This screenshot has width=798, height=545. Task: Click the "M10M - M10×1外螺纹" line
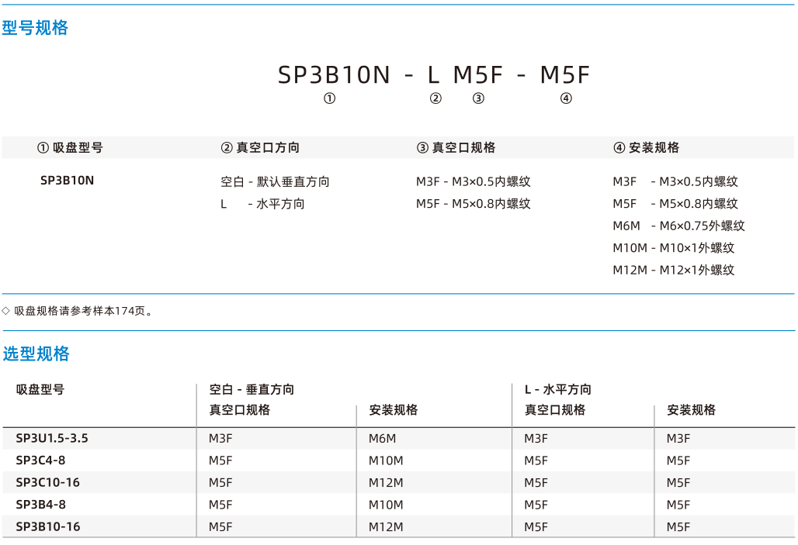click(674, 248)
